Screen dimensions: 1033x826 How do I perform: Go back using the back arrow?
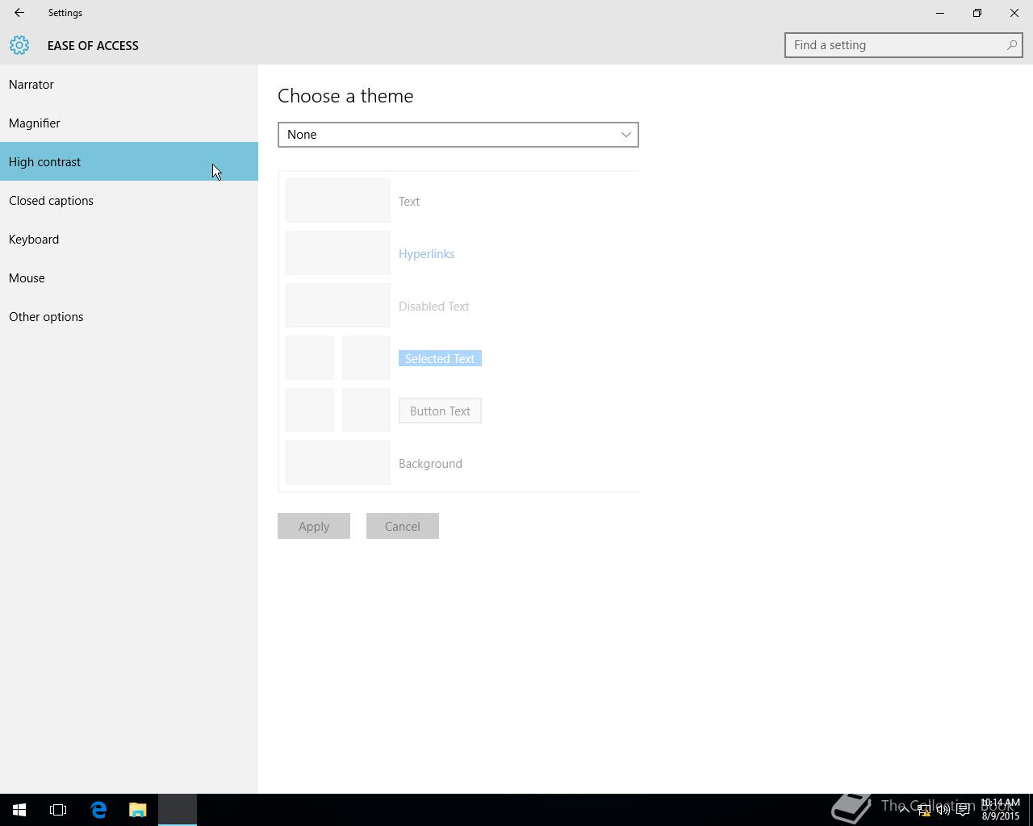point(19,13)
